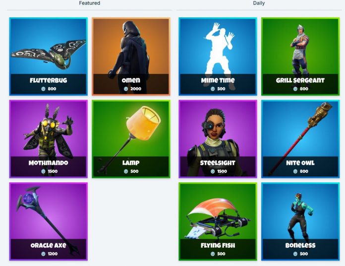Choose the Grill Sergeant outfit card

[300, 56]
